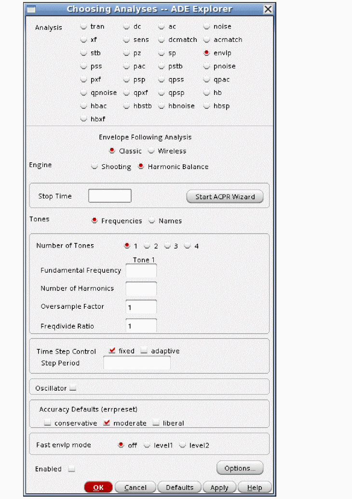Launch the Start ACPR Wizard
This screenshot has height=499, width=352.
225,197
